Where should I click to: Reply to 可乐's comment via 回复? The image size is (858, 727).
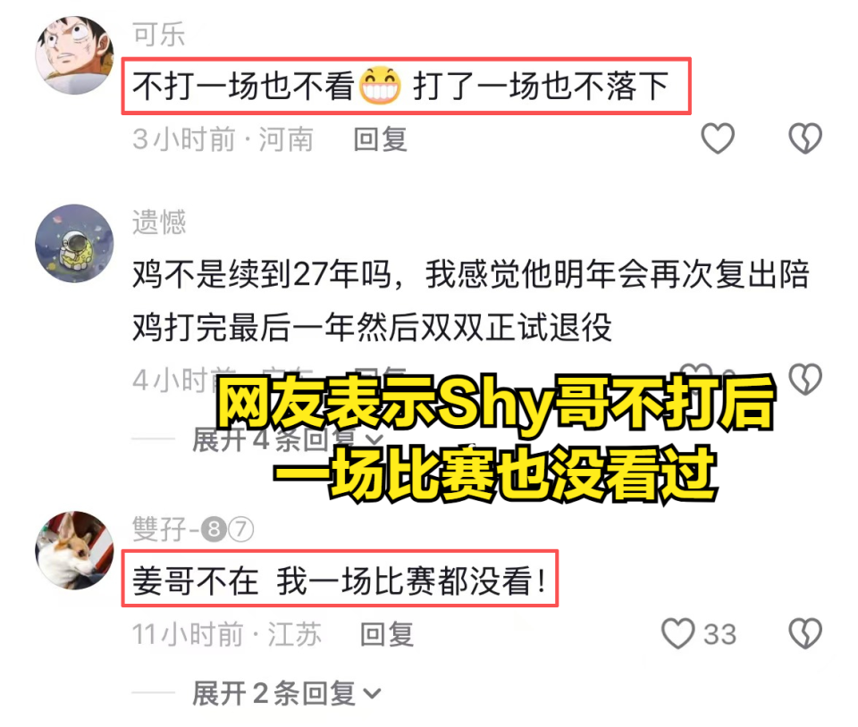coord(381,138)
